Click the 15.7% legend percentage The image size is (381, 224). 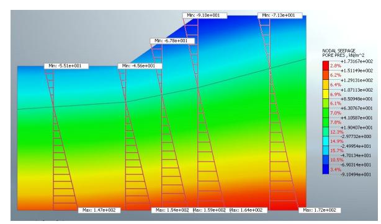(336, 151)
